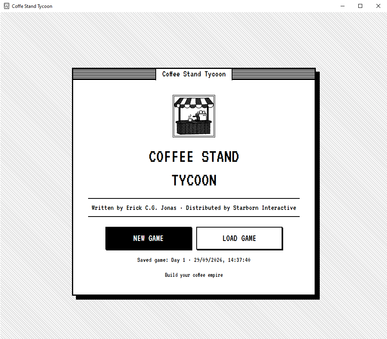Click the Load Game button
Viewport: 387px width, 339px height.
240,238
